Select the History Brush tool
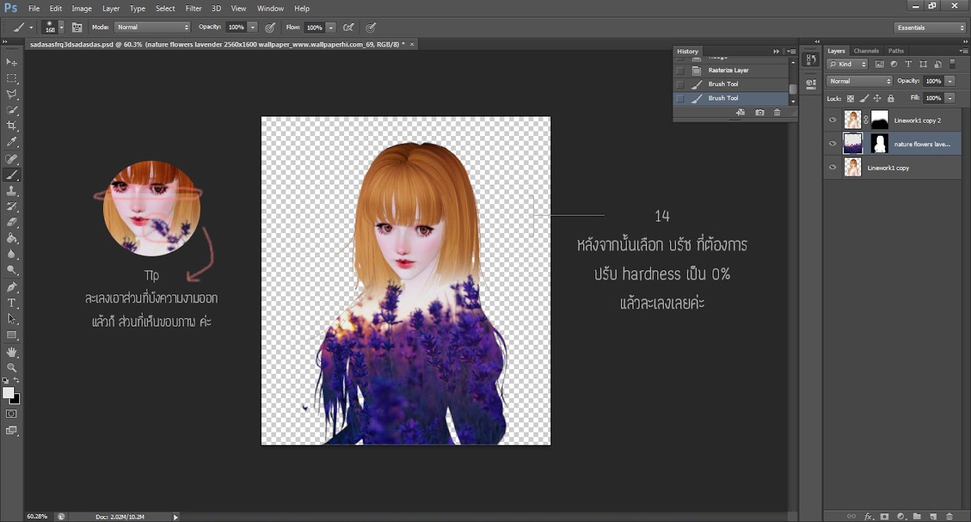 click(11, 207)
